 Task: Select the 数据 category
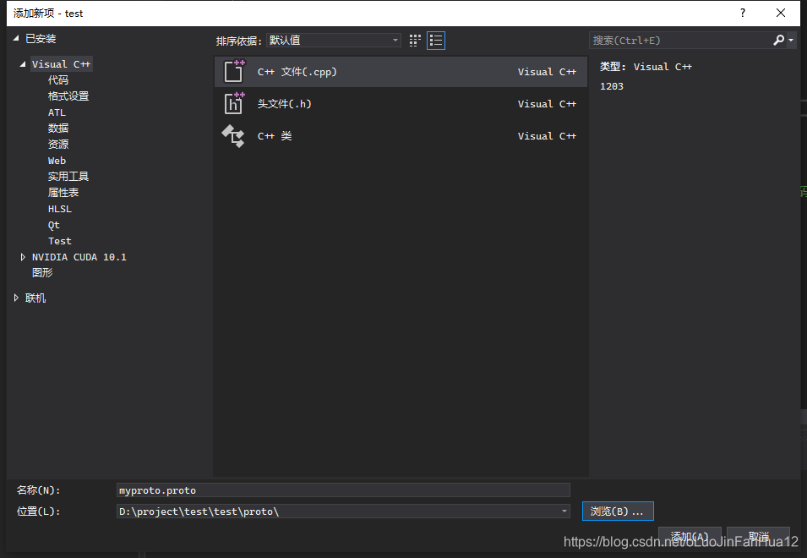[x=58, y=129]
